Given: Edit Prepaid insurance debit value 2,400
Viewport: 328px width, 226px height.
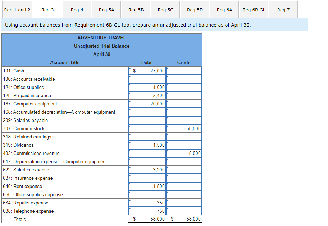Looking at the screenshot, I should pos(147,95).
